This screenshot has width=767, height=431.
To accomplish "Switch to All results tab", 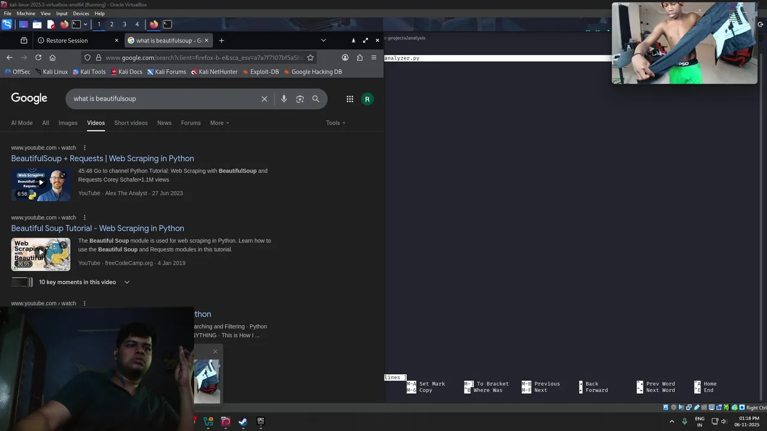I will [x=46, y=123].
